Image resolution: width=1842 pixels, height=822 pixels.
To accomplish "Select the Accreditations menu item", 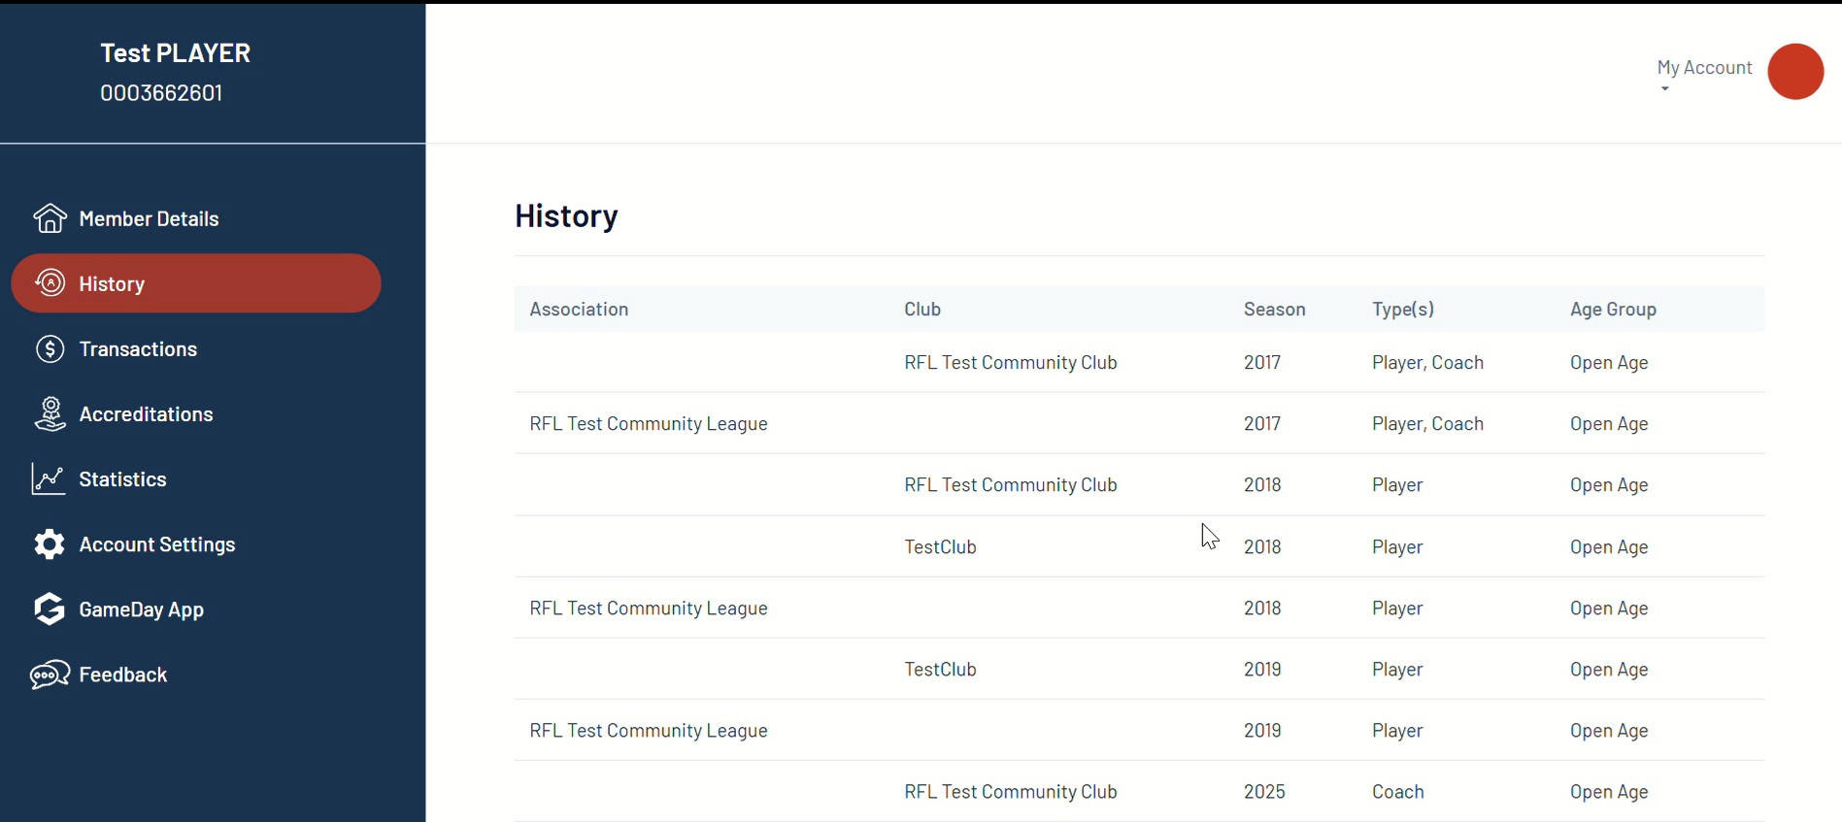I will (146, 413).
